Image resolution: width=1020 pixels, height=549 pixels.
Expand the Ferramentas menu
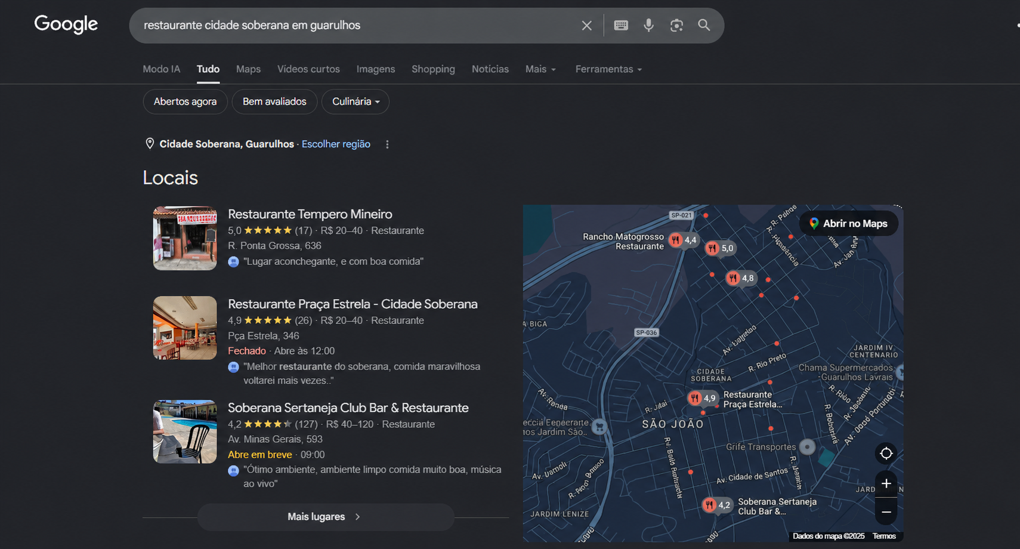click(608, 69)
